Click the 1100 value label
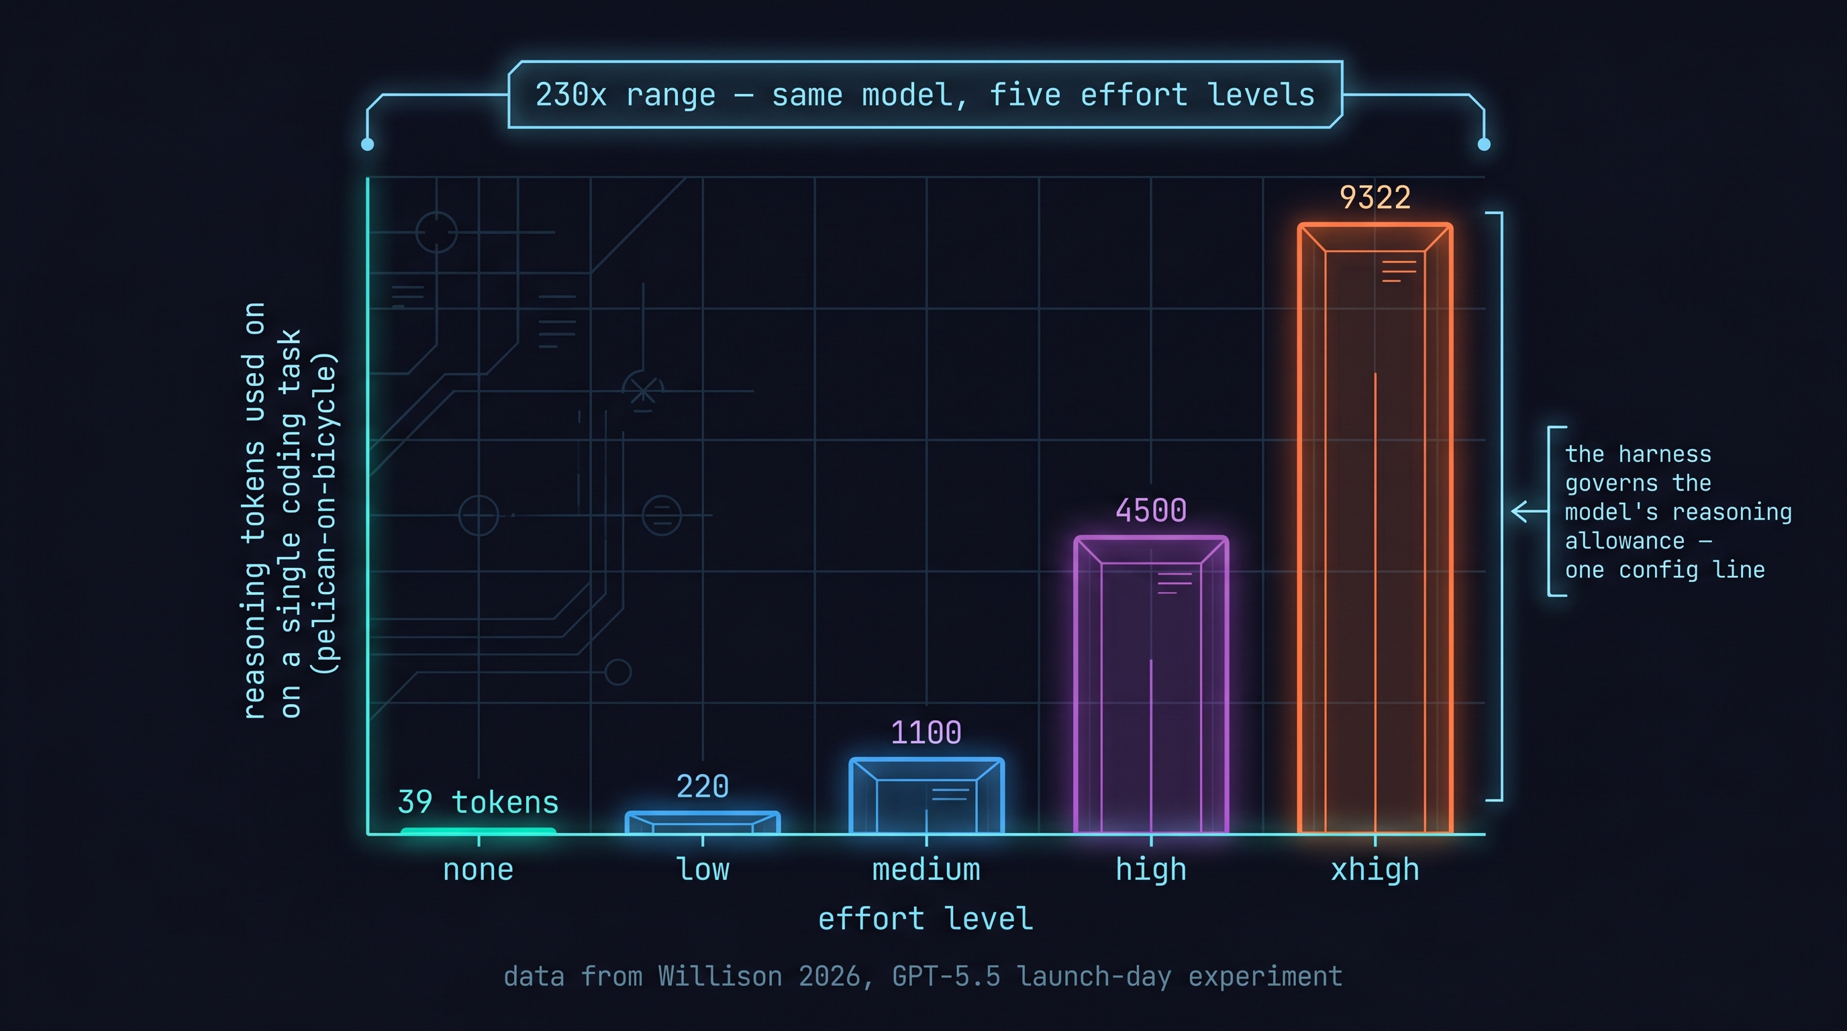 click(926, 733)
